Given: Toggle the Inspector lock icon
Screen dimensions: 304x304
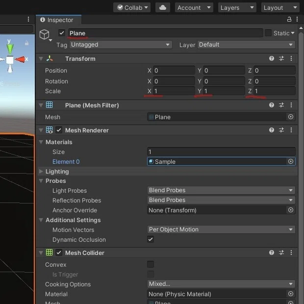Looking at the screenshot, I should [289, 19].
